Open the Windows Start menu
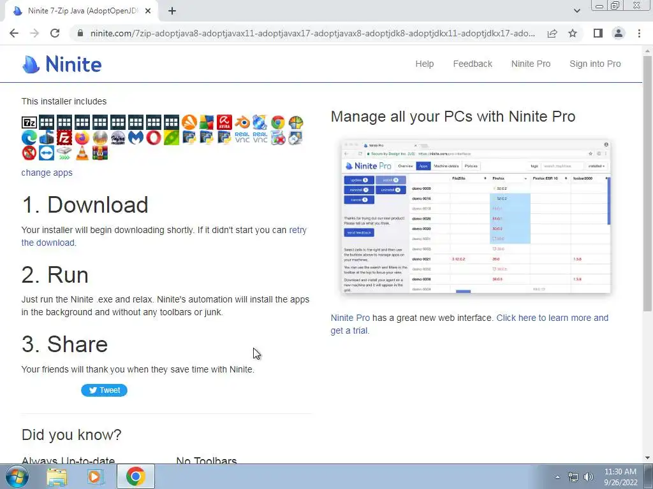The image size is (653, 489). tap(17, 476)
